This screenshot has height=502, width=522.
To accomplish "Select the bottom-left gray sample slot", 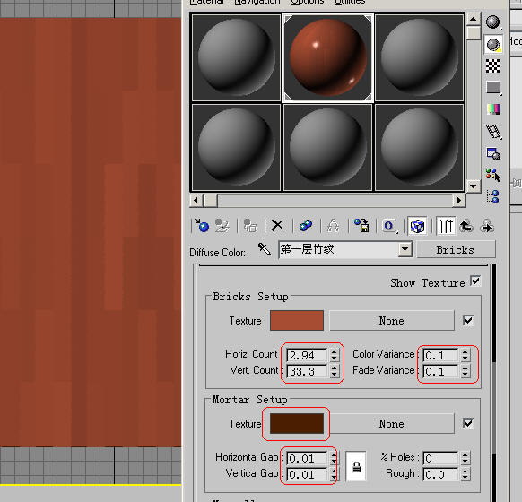I will pyautogui.click(x=237, y=147).
